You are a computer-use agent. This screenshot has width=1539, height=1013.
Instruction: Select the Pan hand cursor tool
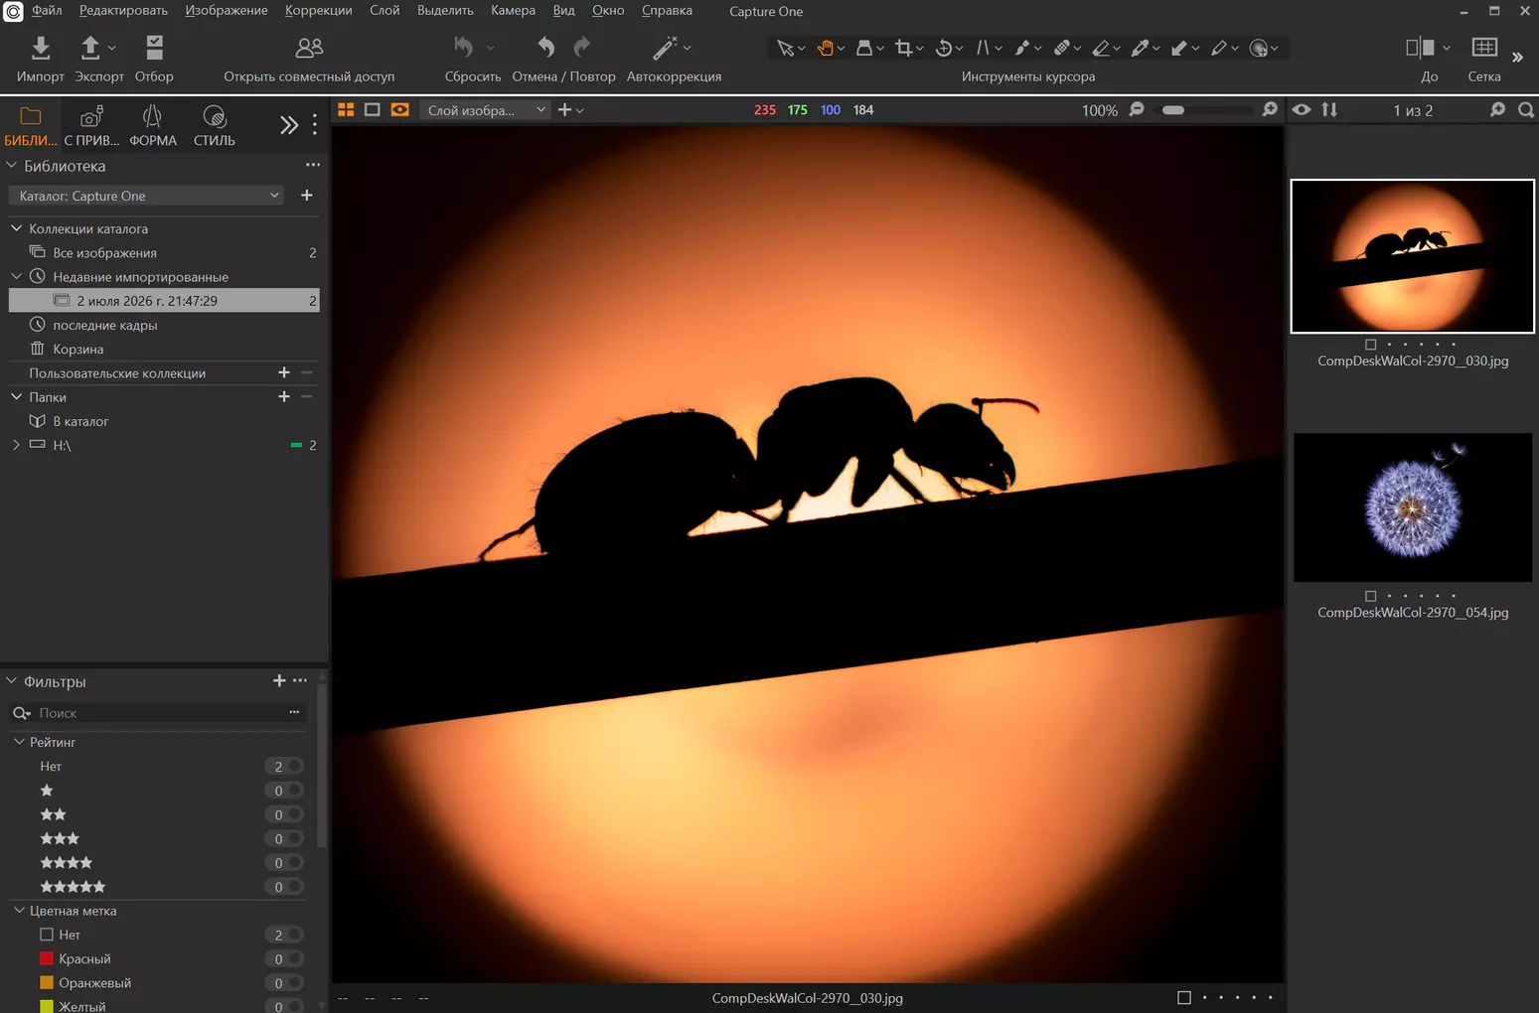coord(825,48)
